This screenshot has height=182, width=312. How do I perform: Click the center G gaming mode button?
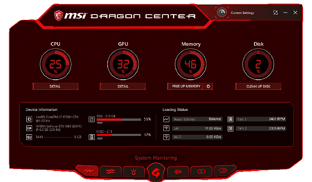(156, 173)
